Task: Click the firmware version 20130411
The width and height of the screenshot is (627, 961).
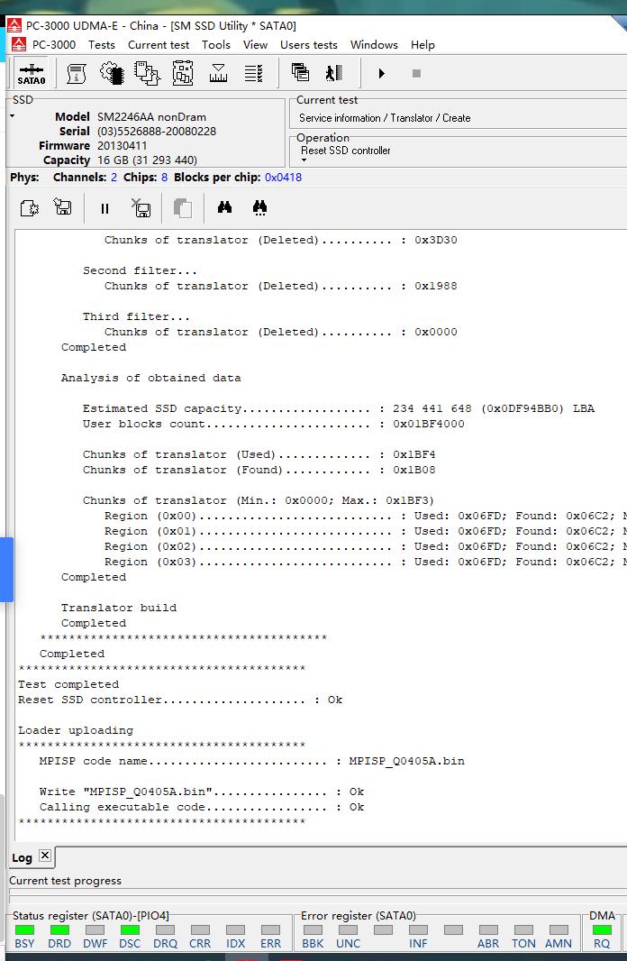Action: [122, 145]
